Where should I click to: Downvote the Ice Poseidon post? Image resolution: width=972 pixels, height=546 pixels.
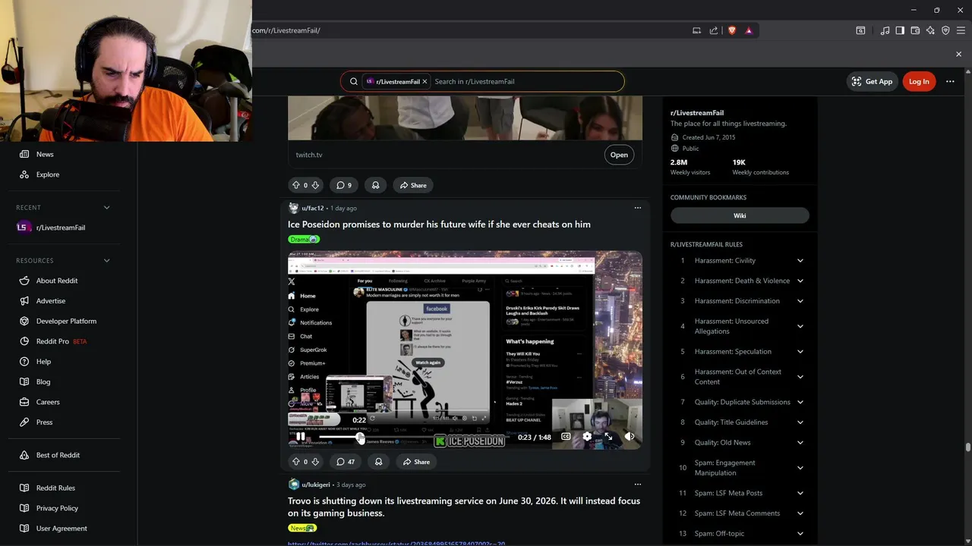[x=315, y=462]
